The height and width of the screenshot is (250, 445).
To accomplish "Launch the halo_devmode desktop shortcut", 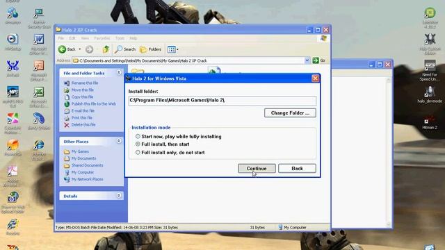I will [430, 94].
